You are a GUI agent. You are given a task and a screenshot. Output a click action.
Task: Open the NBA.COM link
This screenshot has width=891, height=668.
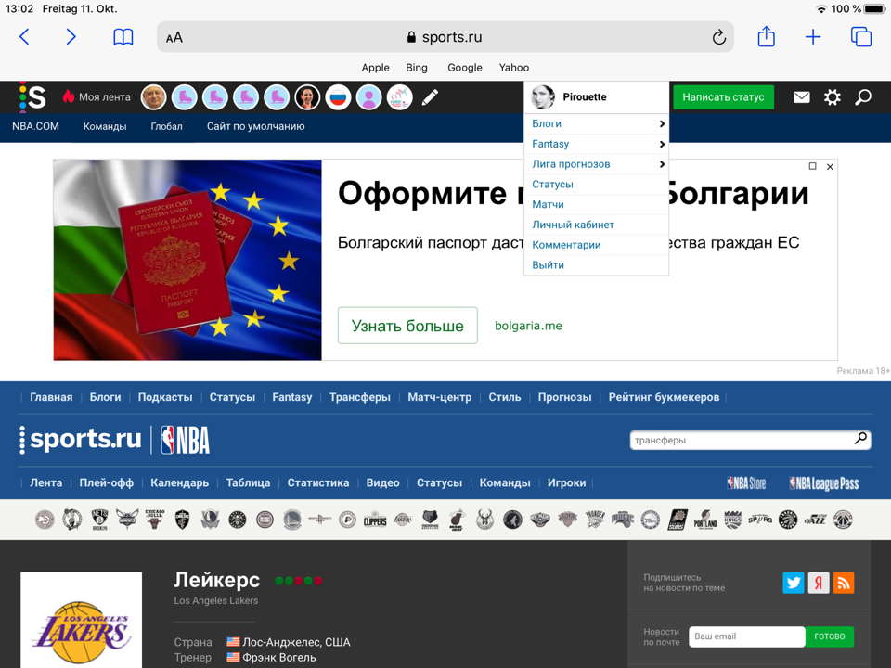[35, 126]
